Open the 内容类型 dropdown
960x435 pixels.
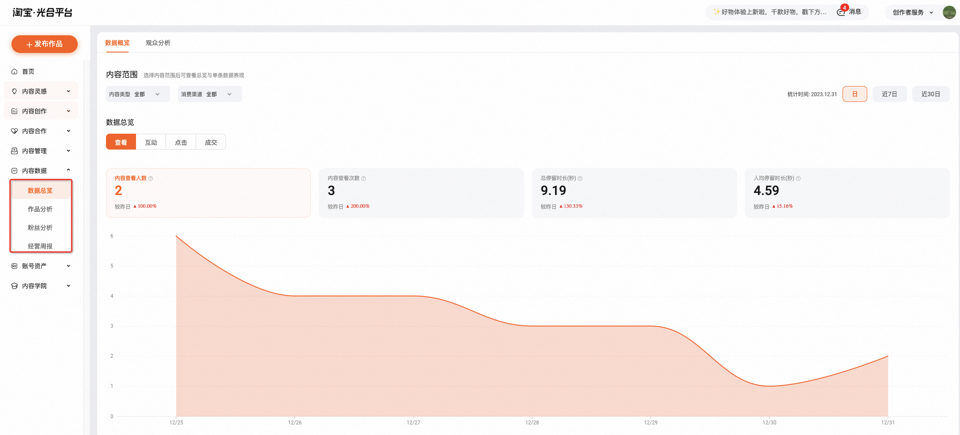click(x=138, y=94)
